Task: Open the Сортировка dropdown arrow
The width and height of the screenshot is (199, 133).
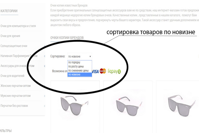Action: tap(90, 56)
